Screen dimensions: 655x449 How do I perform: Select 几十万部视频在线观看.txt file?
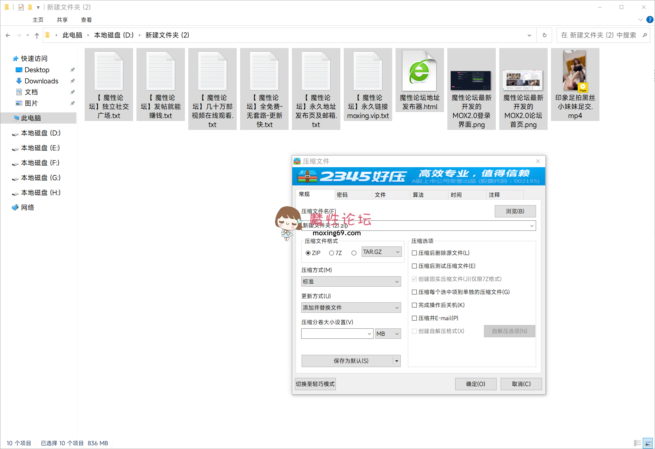(212, 89)
